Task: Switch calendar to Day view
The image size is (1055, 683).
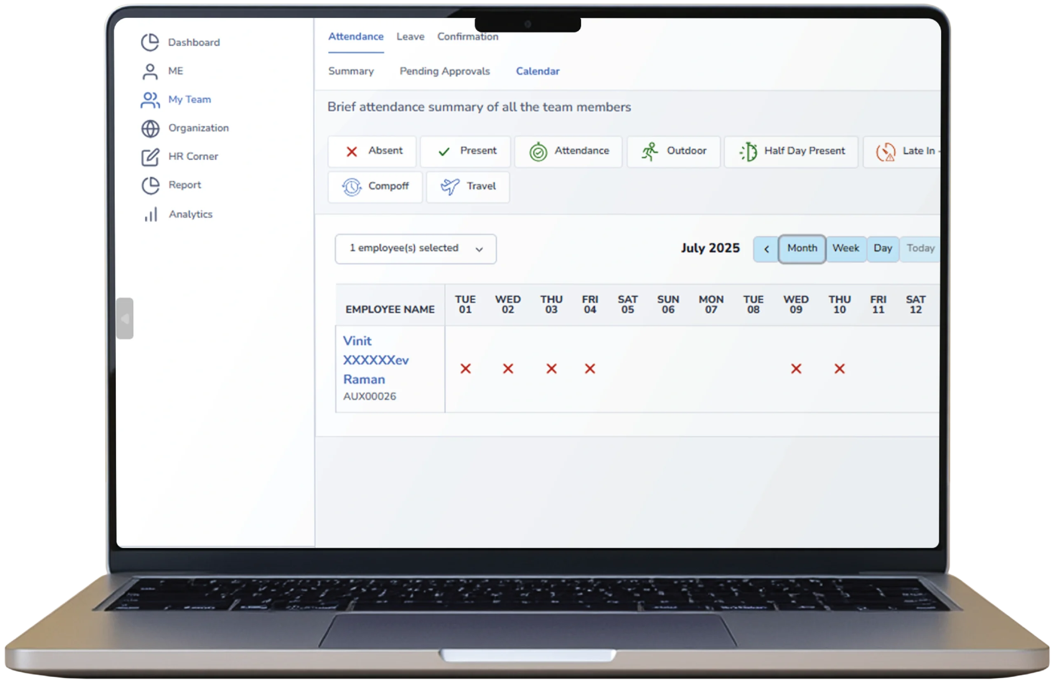Action: tap(882, 248)
